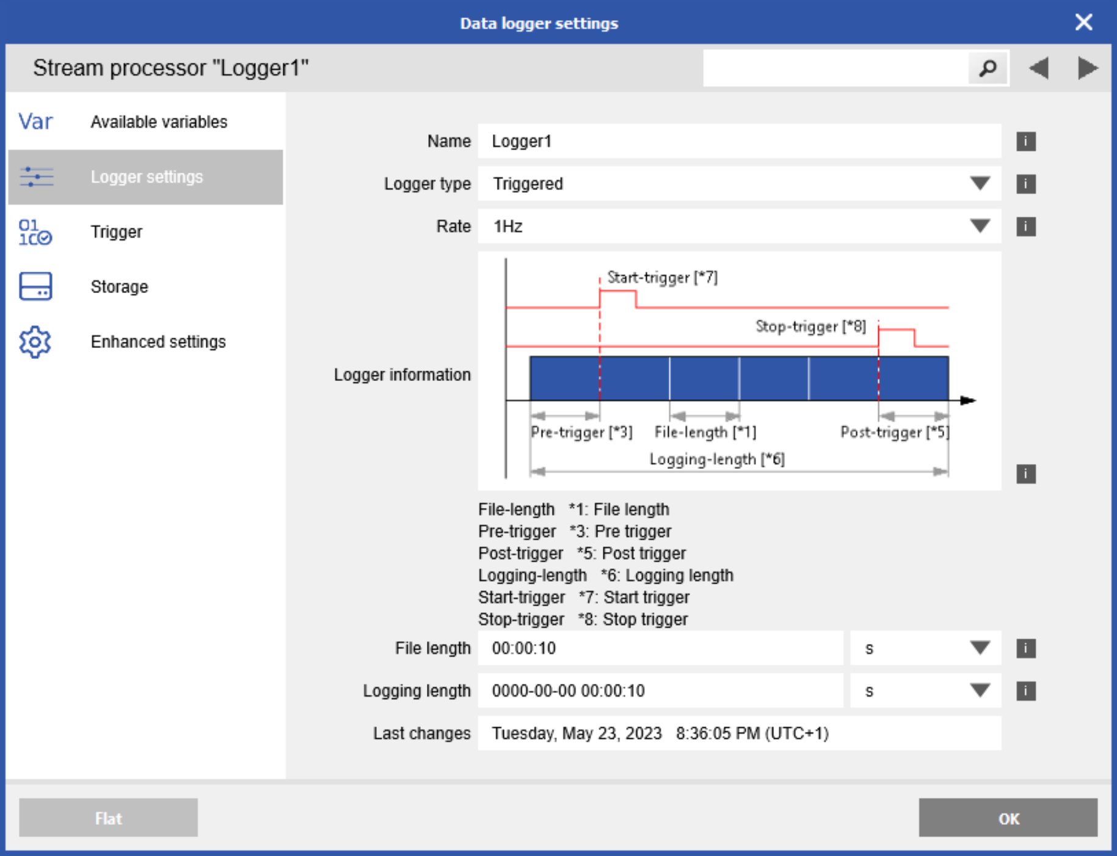Select the Available variables panel icon
Image resolution: width=1117 pixels, height=856 pixels.
35,122
